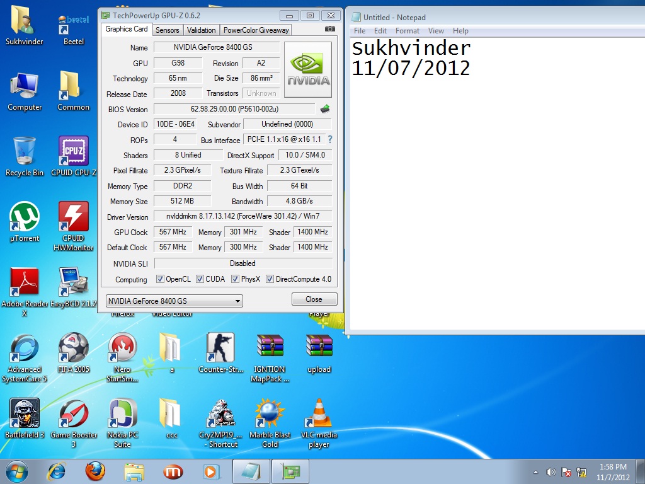Open the Windows Start menu
The image size is (645, 484).
click(17, 471)
